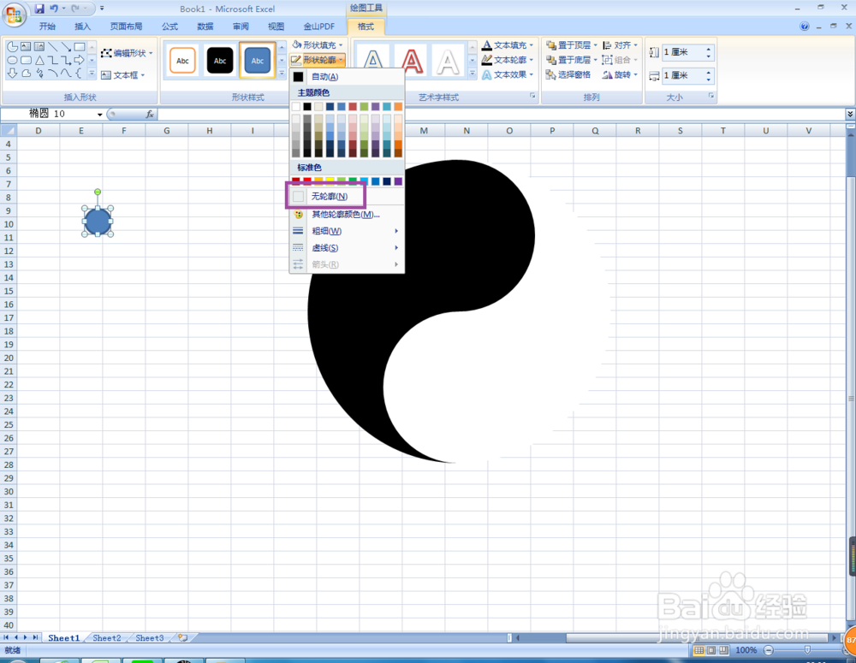Switch to the Sheet3 worksheet tab
The image size is (856, 663).
coord(149,638)
